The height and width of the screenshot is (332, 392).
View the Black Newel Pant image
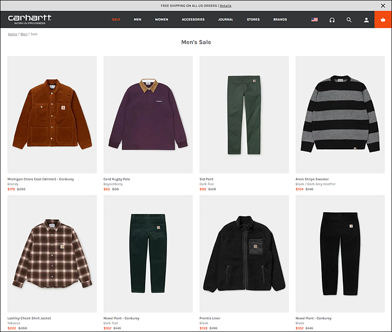click(340, 254)
